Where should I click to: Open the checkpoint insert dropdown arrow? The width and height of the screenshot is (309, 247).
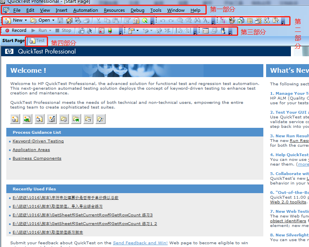point(137,31)
